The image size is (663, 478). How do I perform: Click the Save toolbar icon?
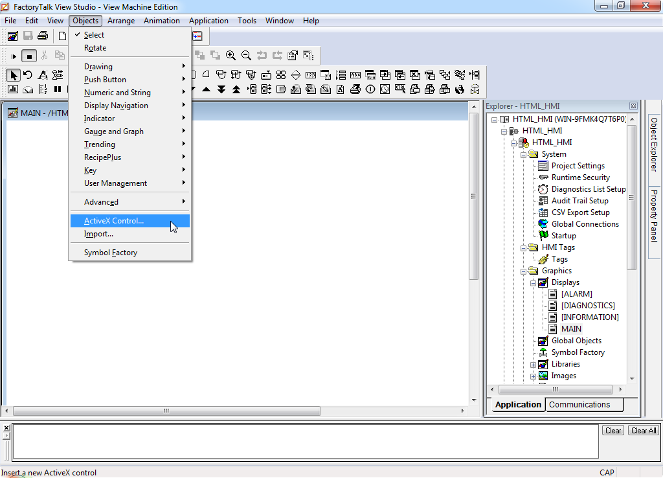tap(28, 36)
